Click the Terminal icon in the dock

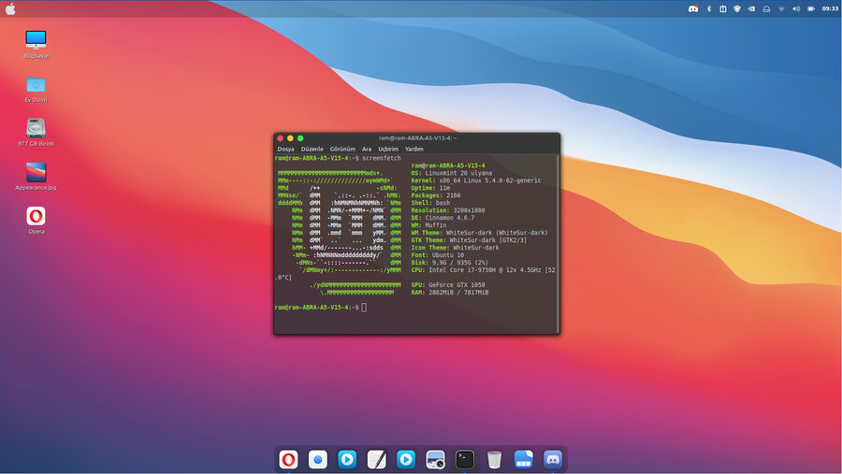pos(464,459)
